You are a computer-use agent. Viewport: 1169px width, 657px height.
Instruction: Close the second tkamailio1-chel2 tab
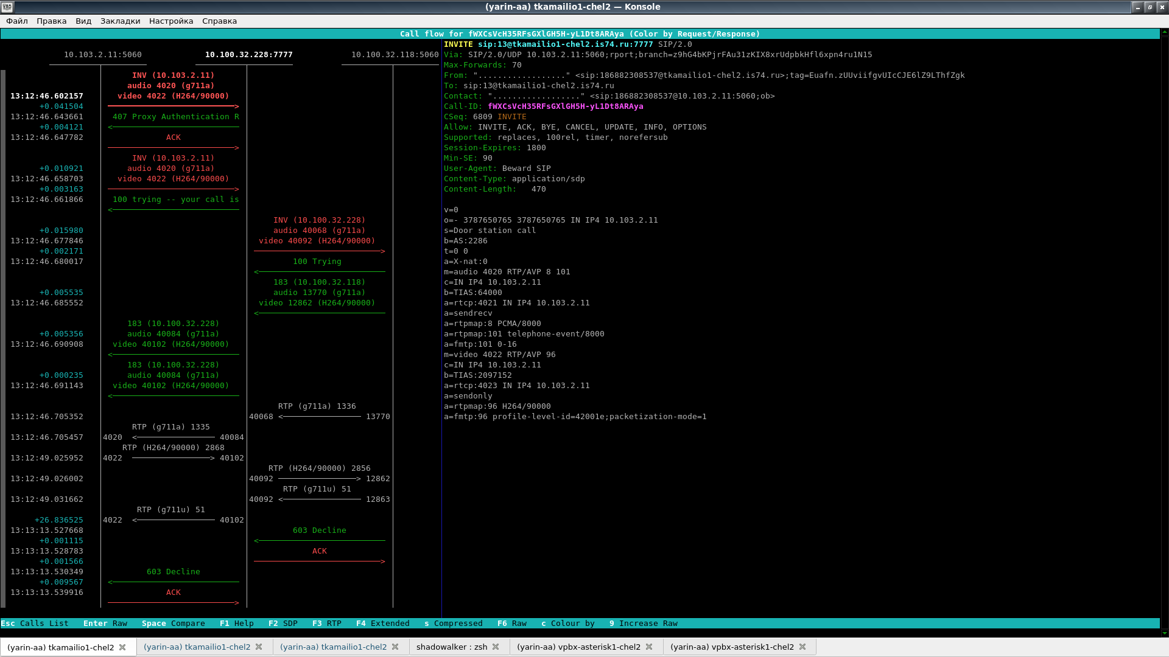259,647
